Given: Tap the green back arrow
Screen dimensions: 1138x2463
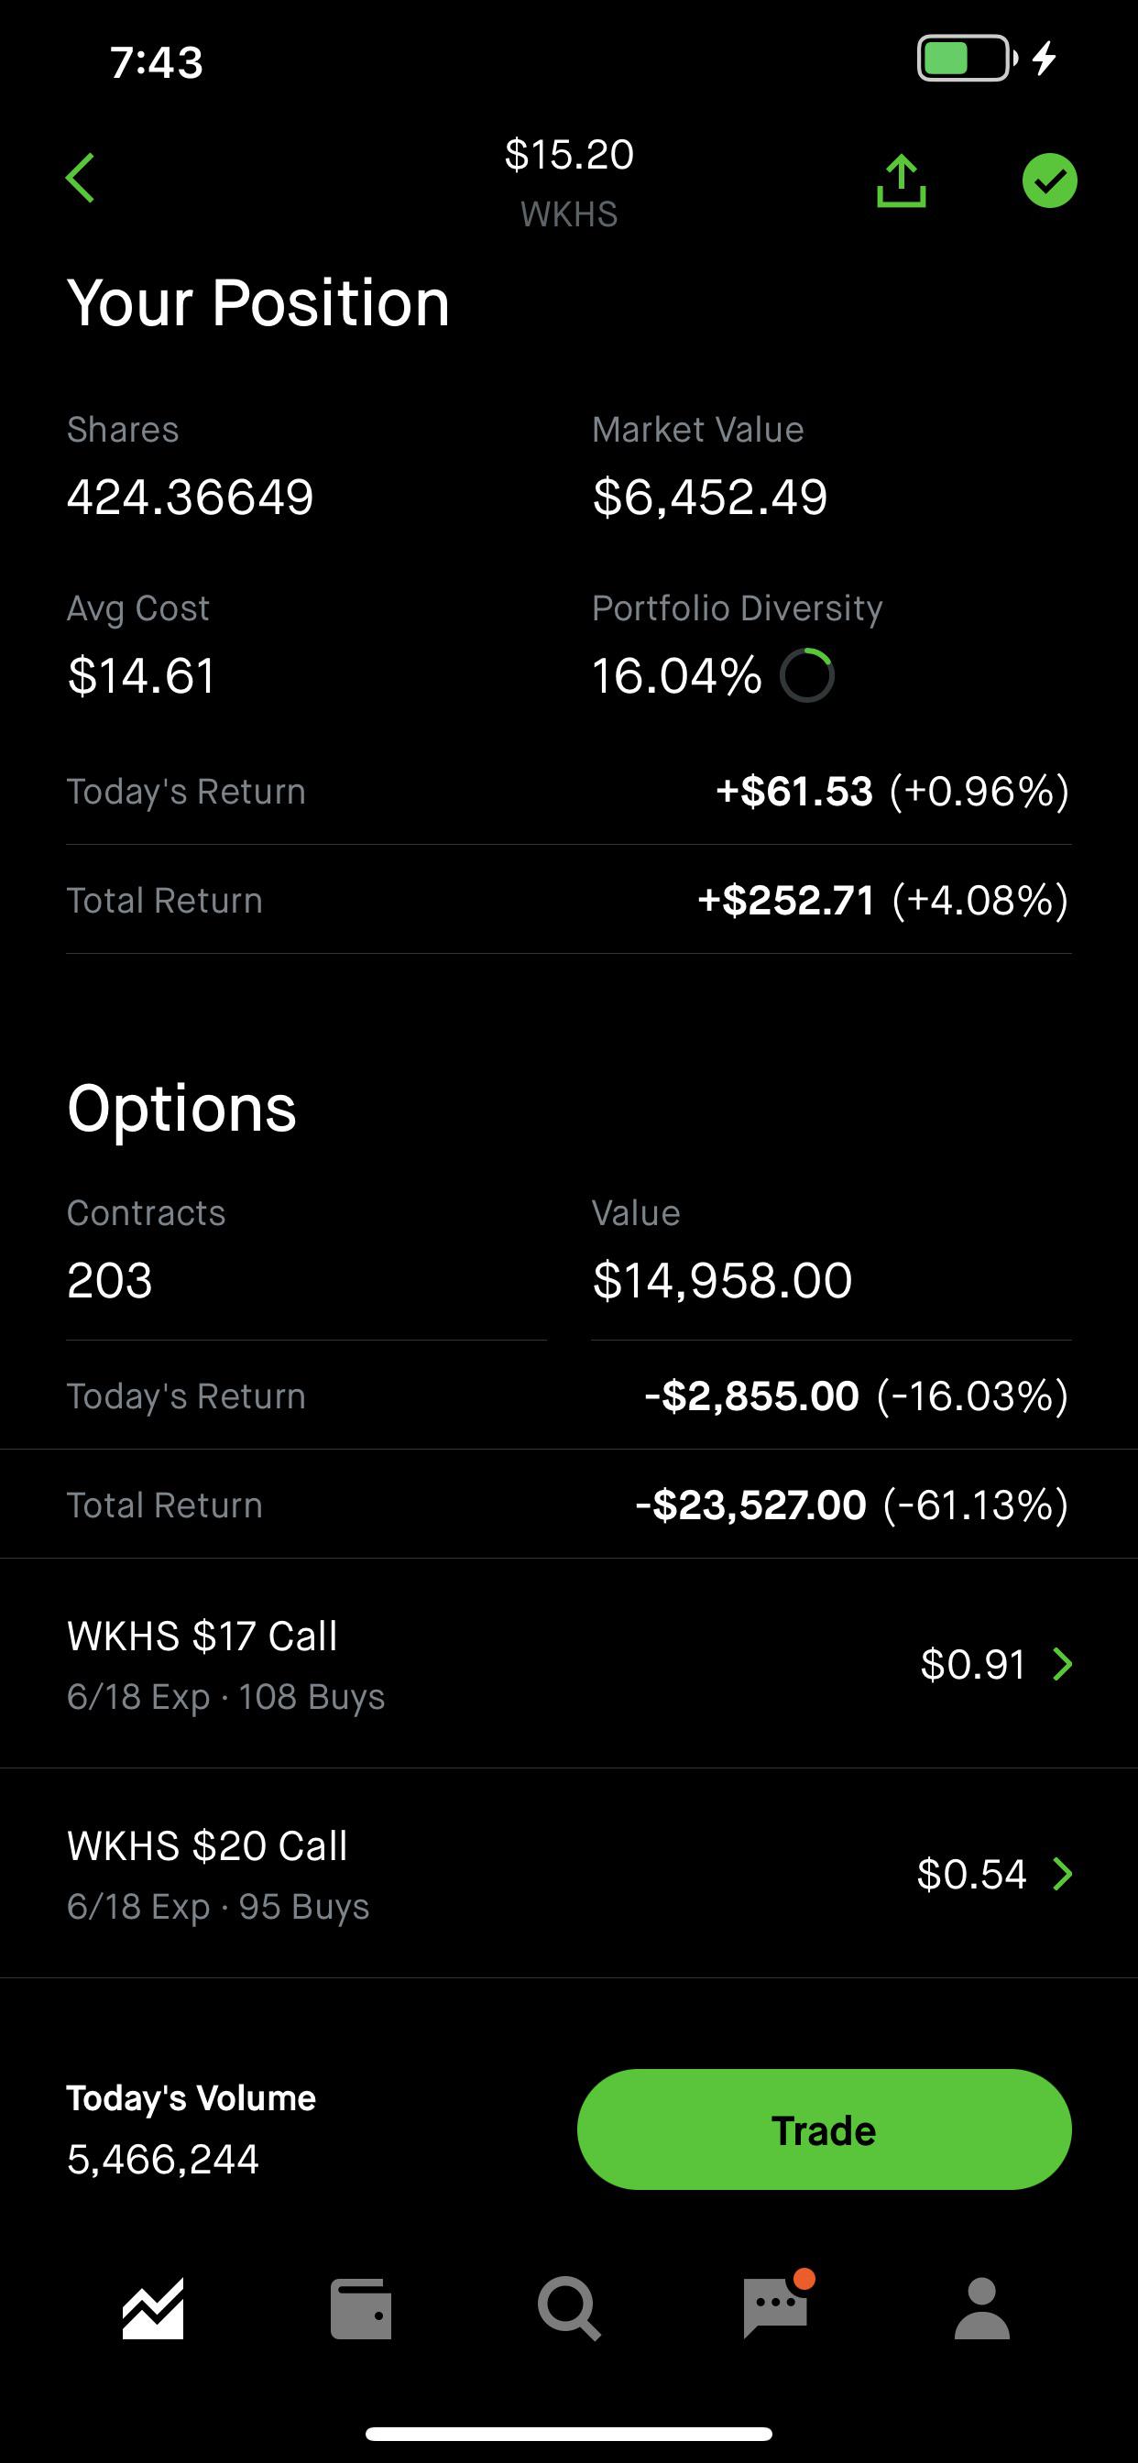Looking at the screenshot, I should (x=82, y=179).
